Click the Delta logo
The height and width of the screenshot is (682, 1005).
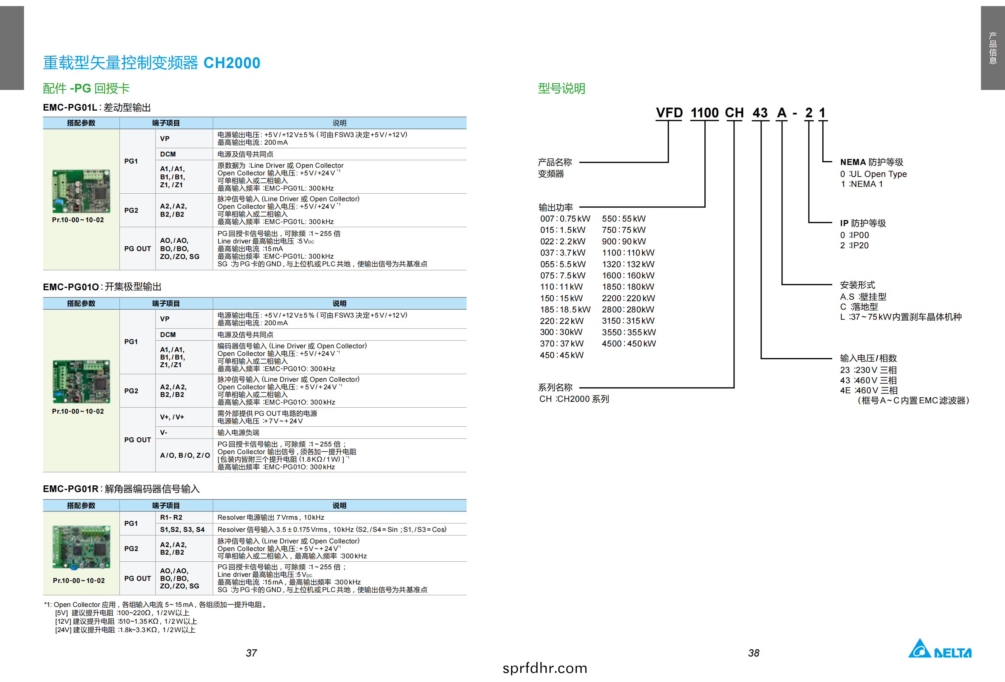[940, 648]
